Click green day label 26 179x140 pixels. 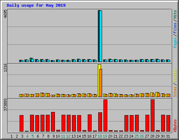tap(142, 136)
